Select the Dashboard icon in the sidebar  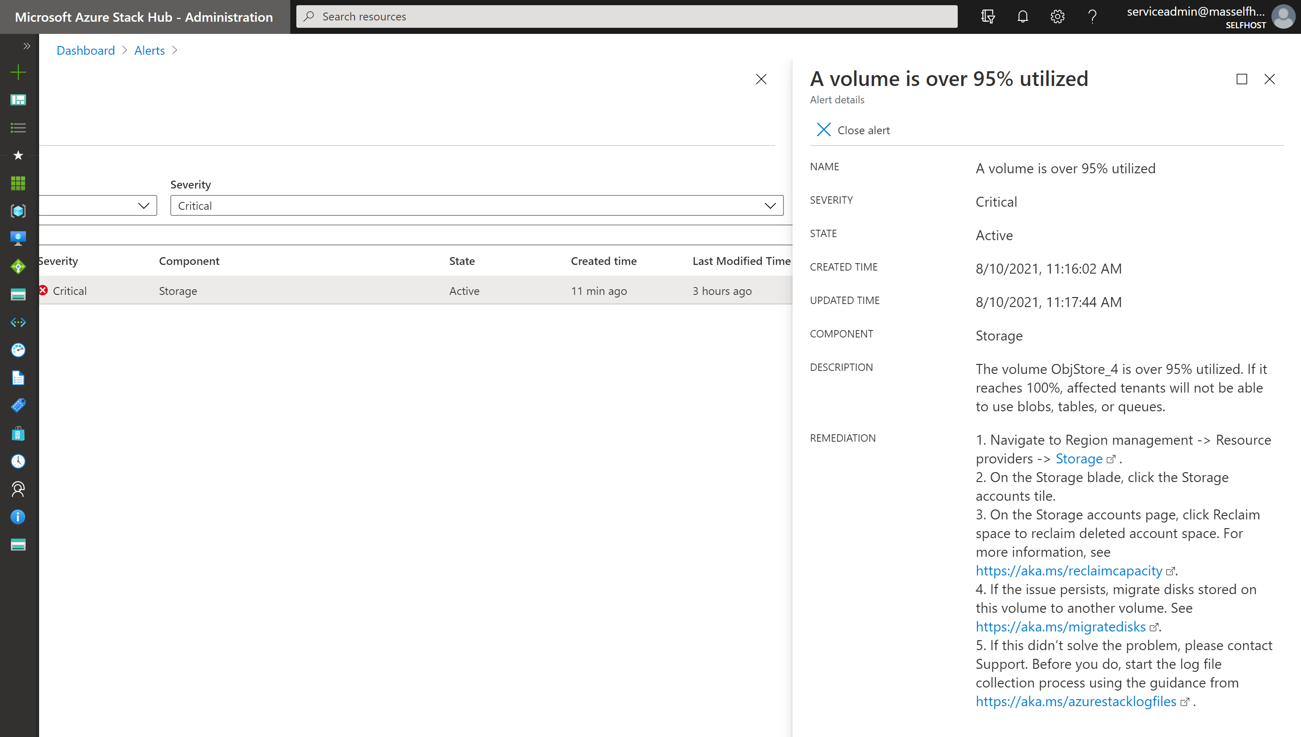point(18,100)
